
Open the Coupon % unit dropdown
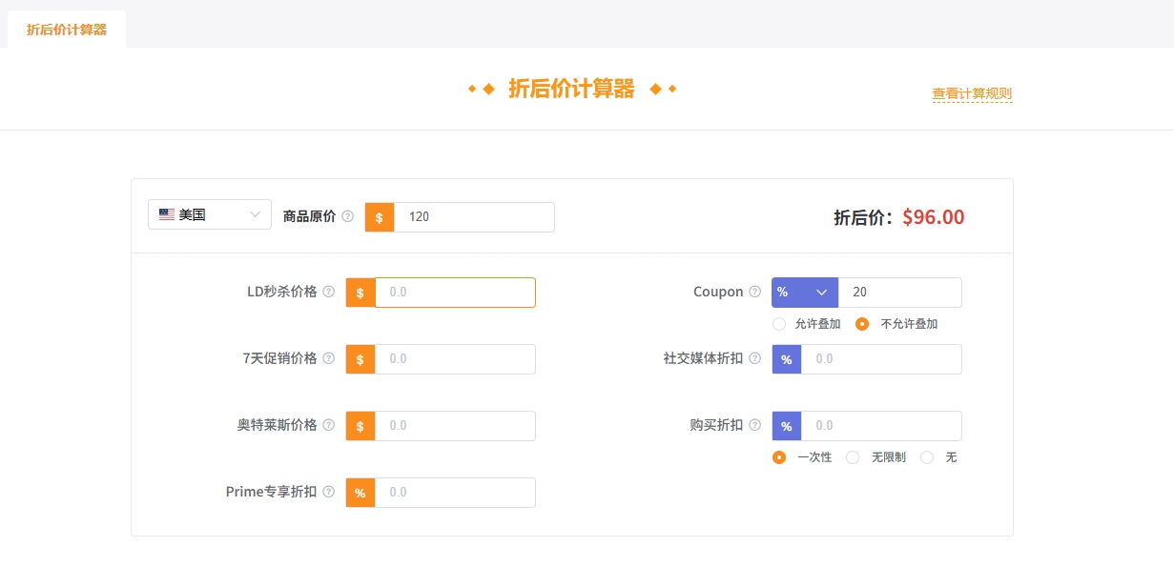tap(805, 293)
